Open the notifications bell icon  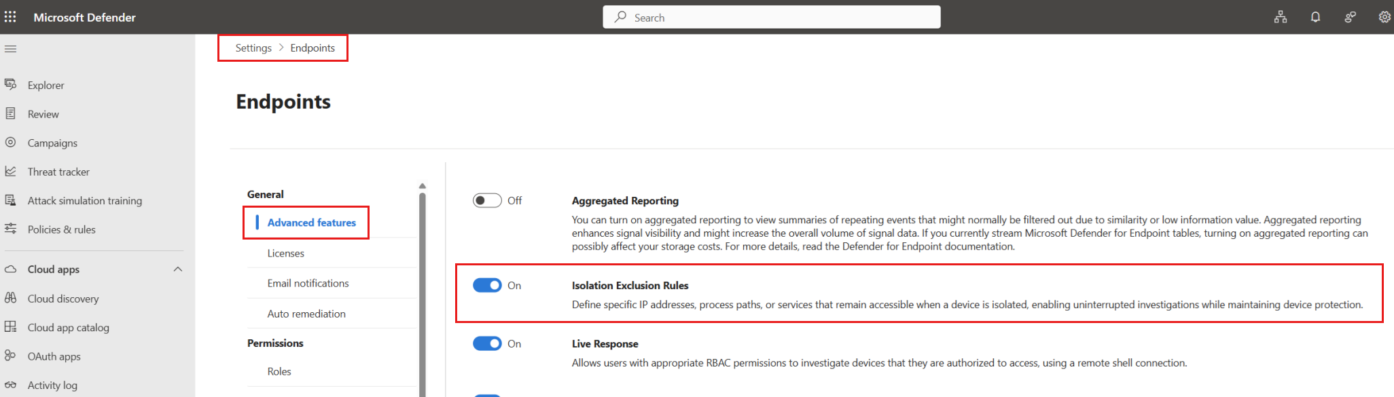click(1315, 17)
